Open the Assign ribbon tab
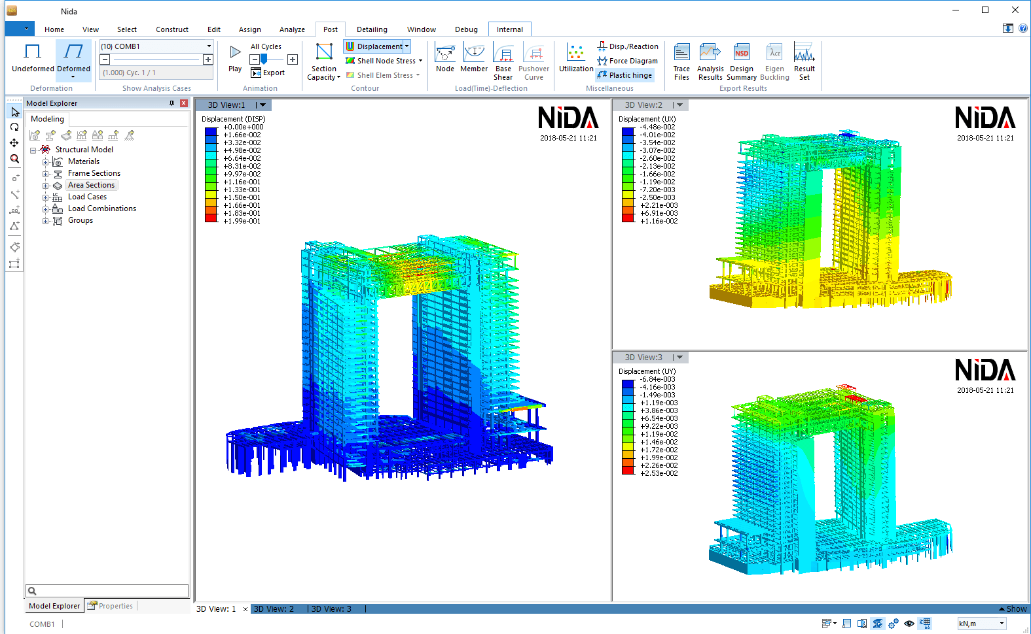Image resolution: width=1031 pixels, height=634 pixels. [x=250, y=29]
